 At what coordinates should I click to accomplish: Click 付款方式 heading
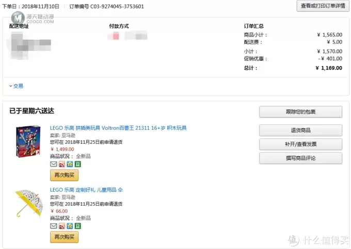tap(119, 26)
